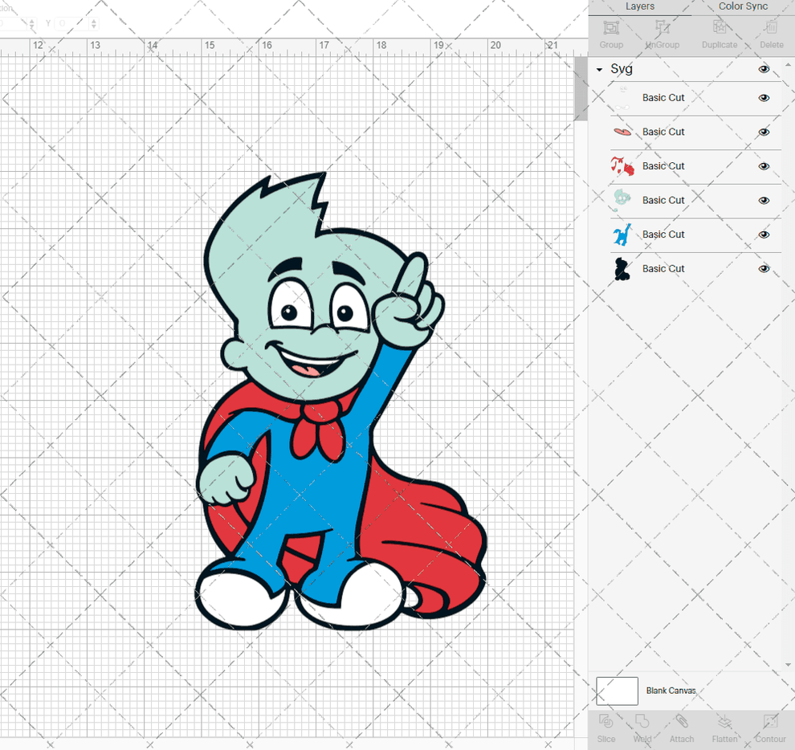Select the red scarf Basic Cut layer

click(664, 166)
